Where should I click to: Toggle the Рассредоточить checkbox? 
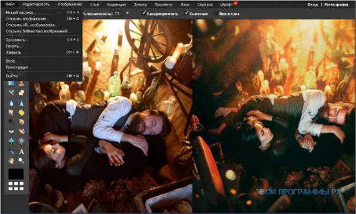coord(144,13)
